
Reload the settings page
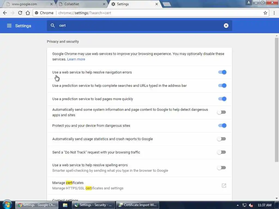click(20, 13)
